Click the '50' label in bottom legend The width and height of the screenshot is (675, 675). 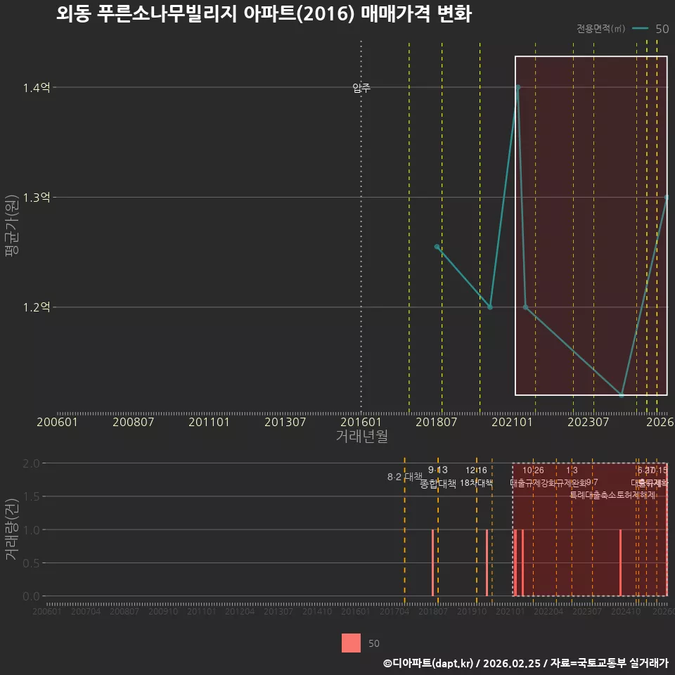tap(373, 643)
